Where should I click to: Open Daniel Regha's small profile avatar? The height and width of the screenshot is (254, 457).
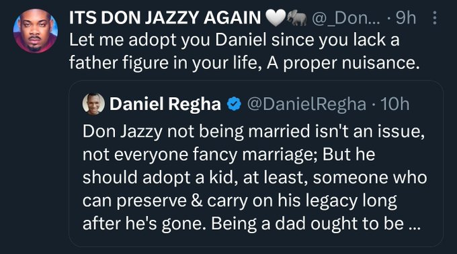click(x=93, y=104)
